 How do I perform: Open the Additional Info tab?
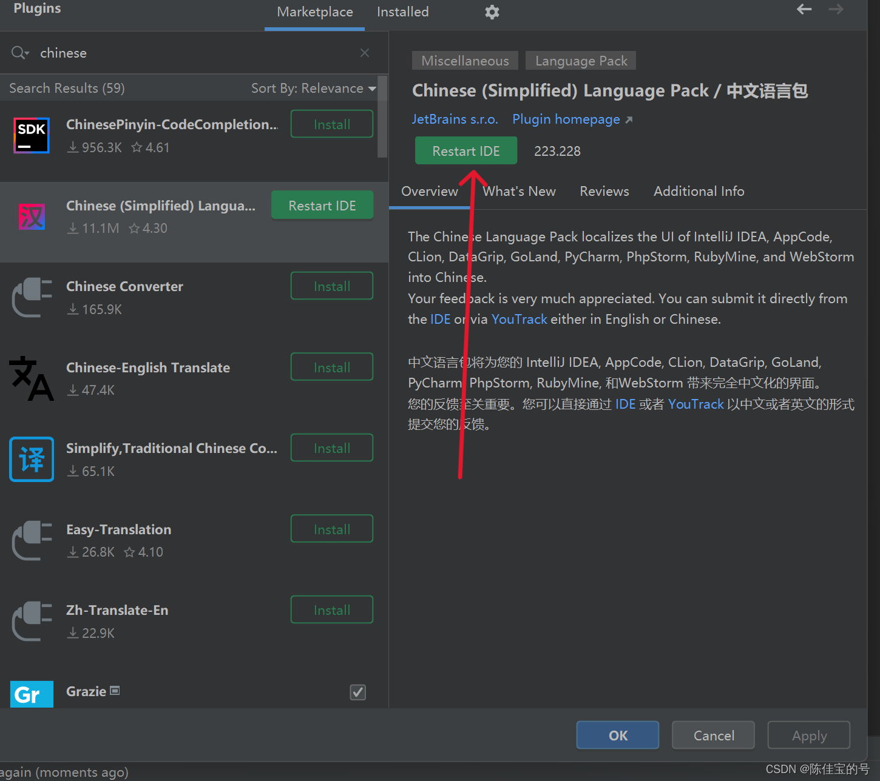[x=699, y=192]
